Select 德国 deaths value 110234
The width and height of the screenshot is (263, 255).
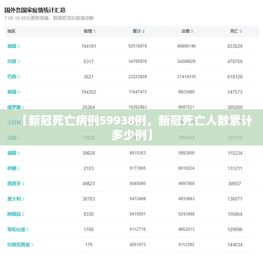point(235,153)
